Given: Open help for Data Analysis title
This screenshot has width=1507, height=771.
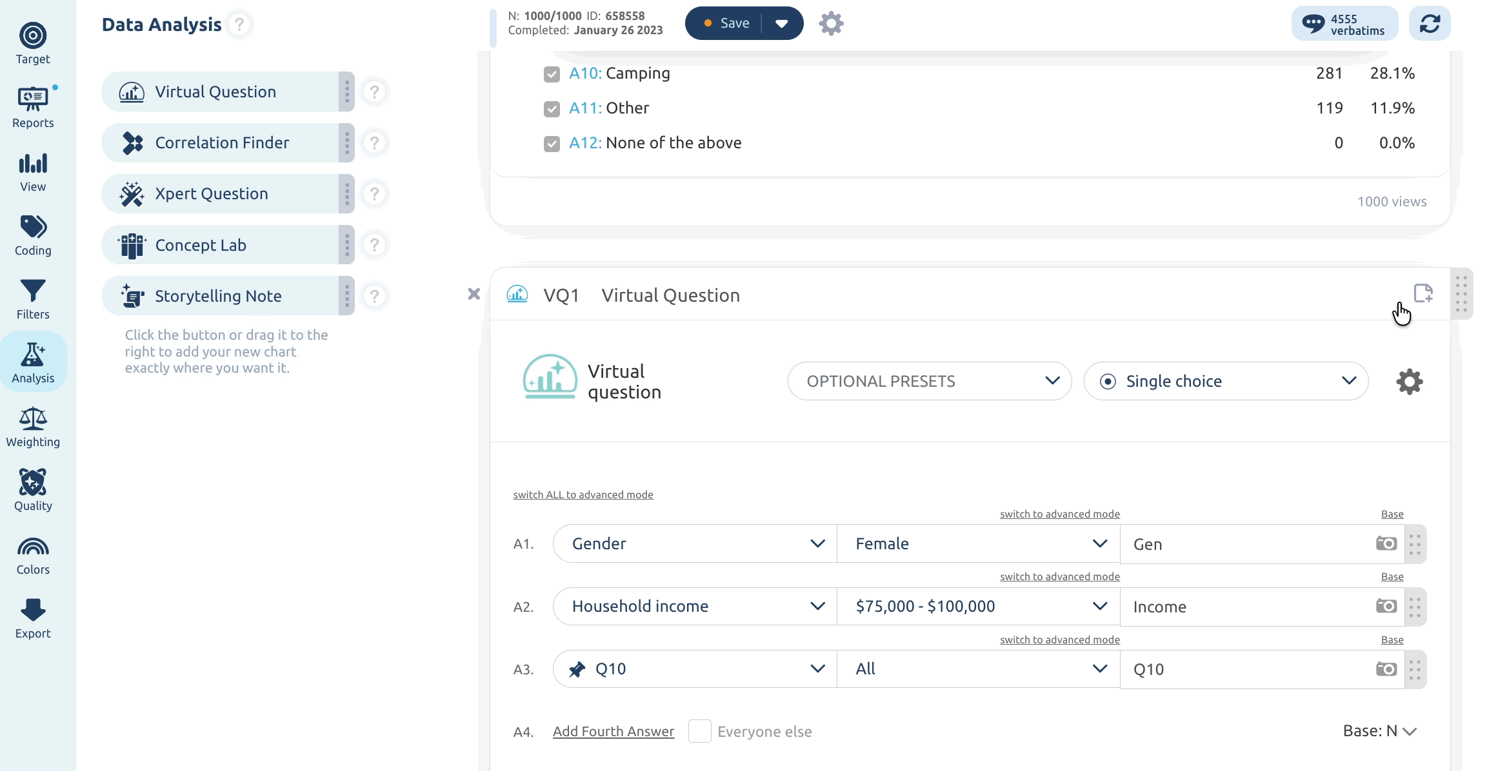Looking at the screenshot, I should [x=239, y=24].
